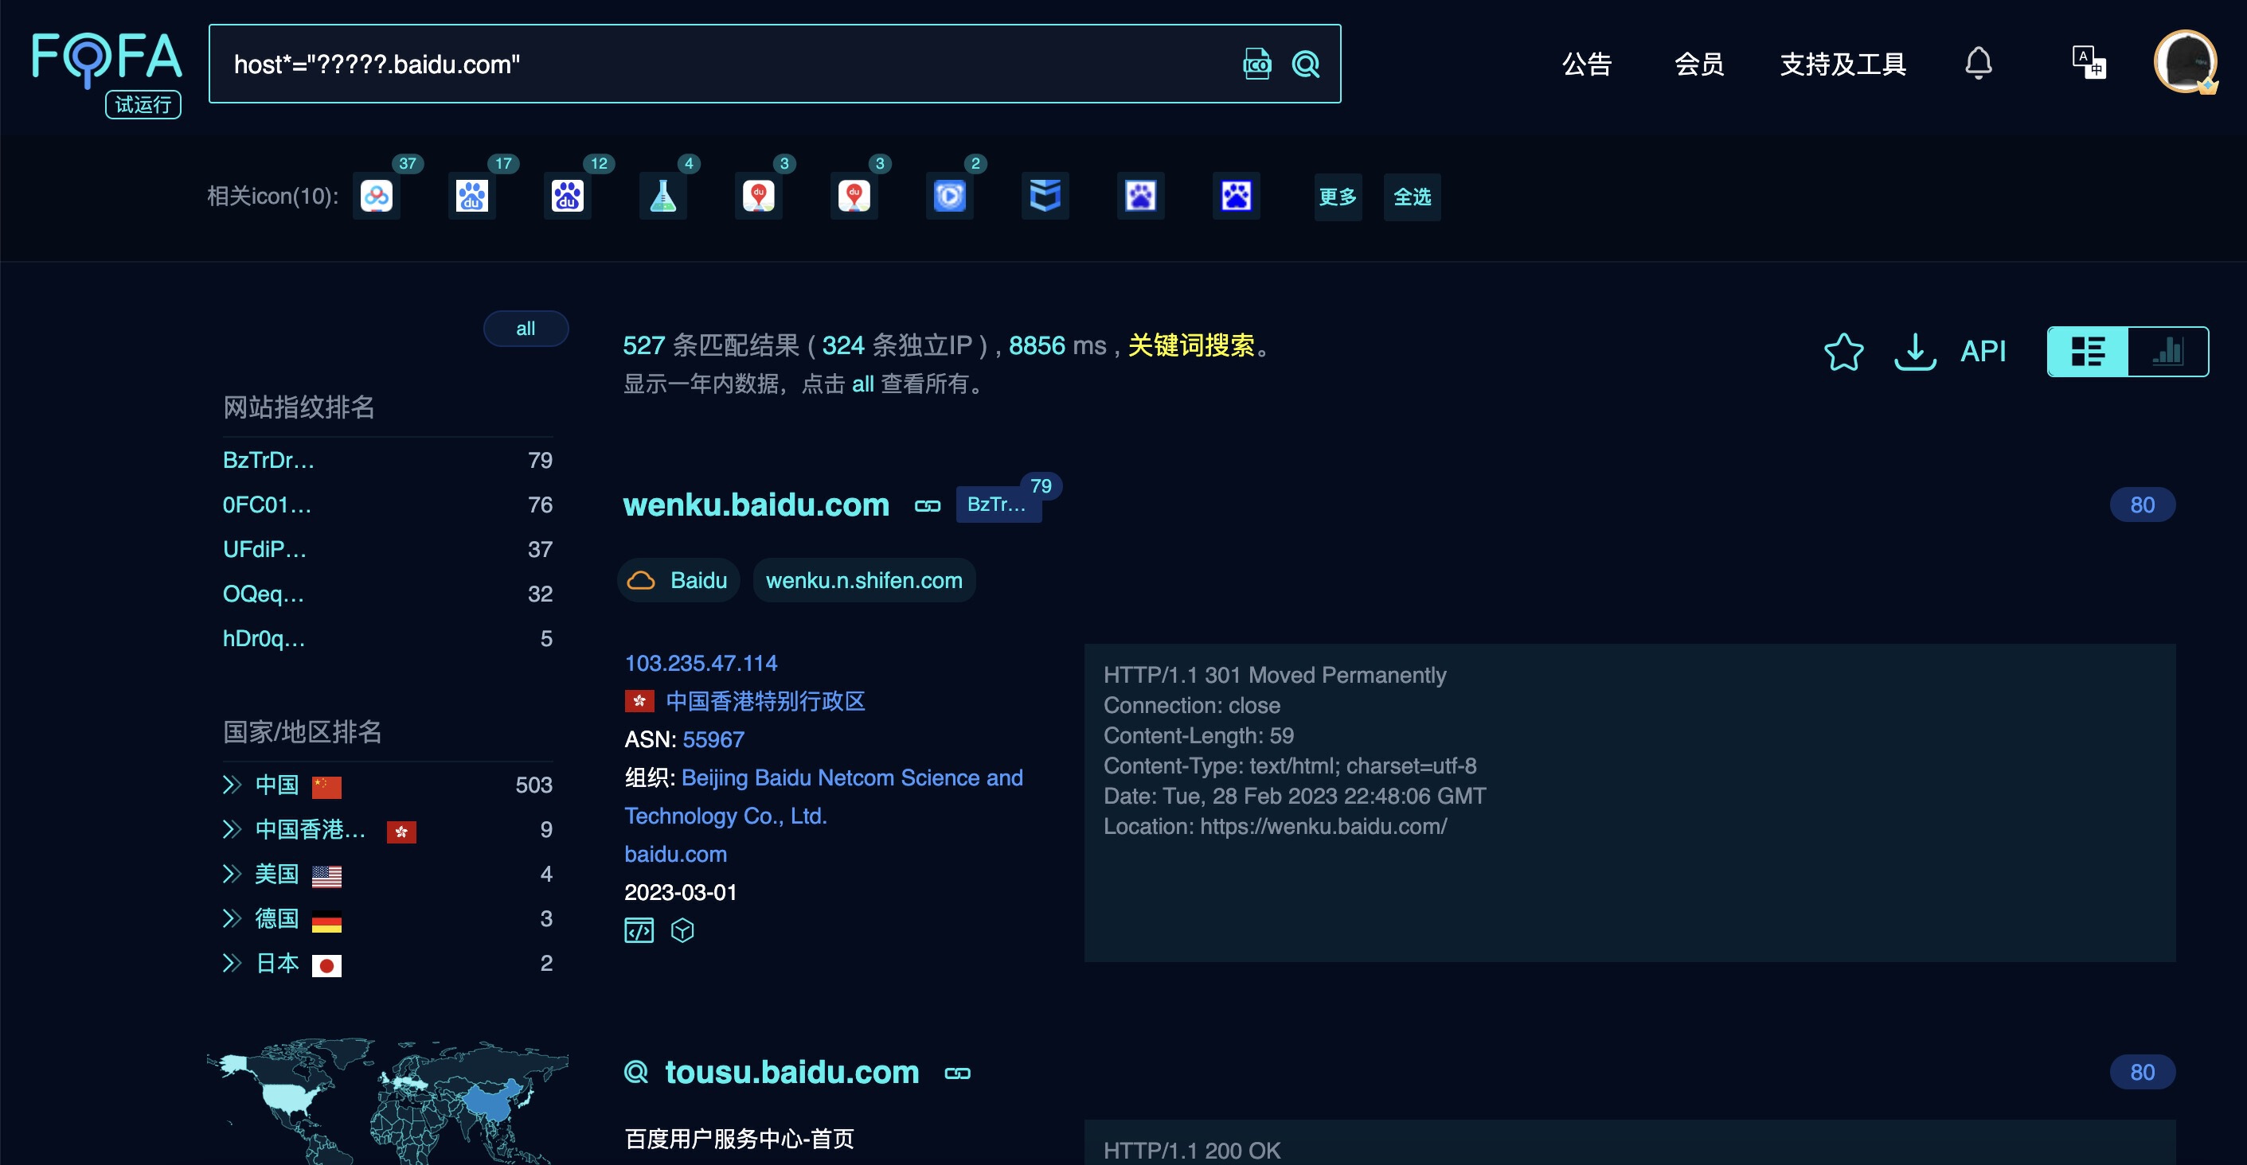Click 更多 to show more icons
This screenshot has height=1165, width=2247.
pos(1337,197)
